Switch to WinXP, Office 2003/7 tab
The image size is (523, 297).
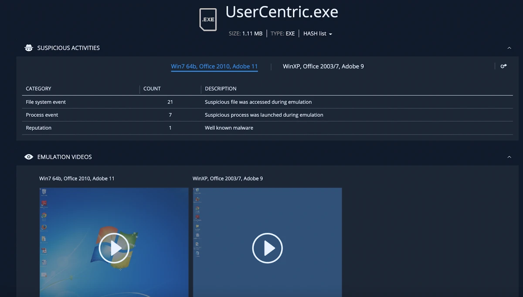tap(323, 67)
